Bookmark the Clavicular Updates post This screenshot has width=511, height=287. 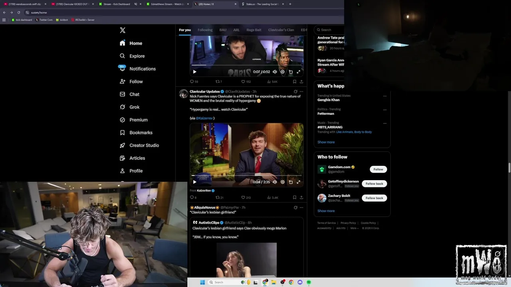point(295,197)
